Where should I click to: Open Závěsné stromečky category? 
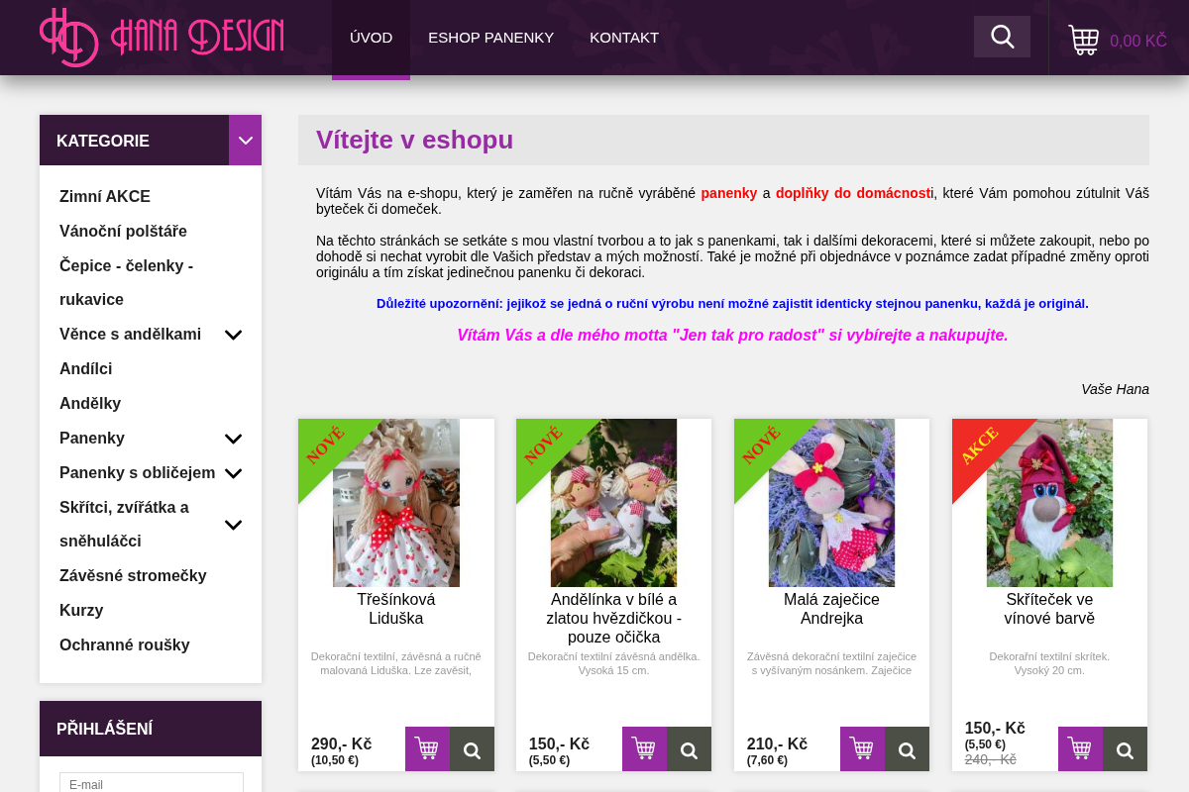coord(133,576)
